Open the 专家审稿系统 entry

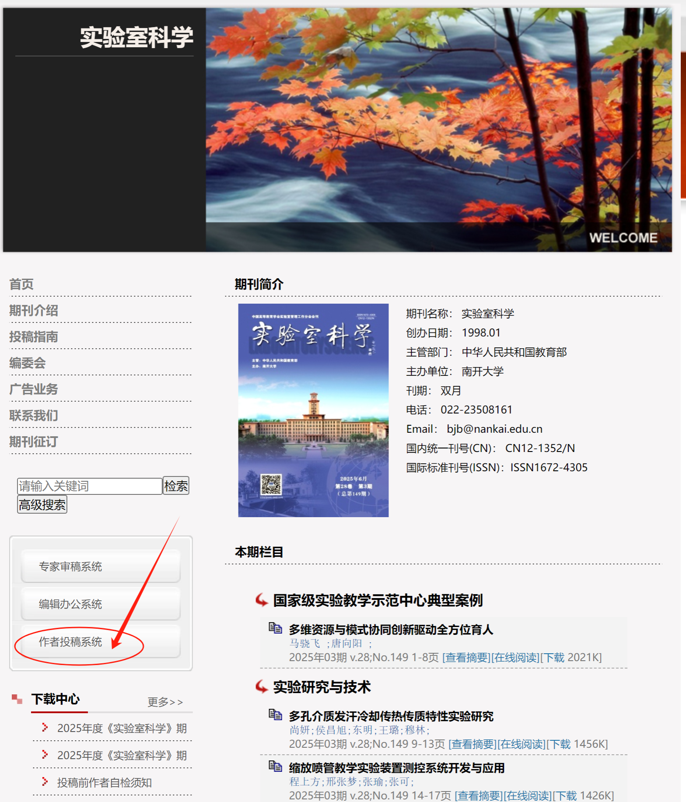point(70,567)
